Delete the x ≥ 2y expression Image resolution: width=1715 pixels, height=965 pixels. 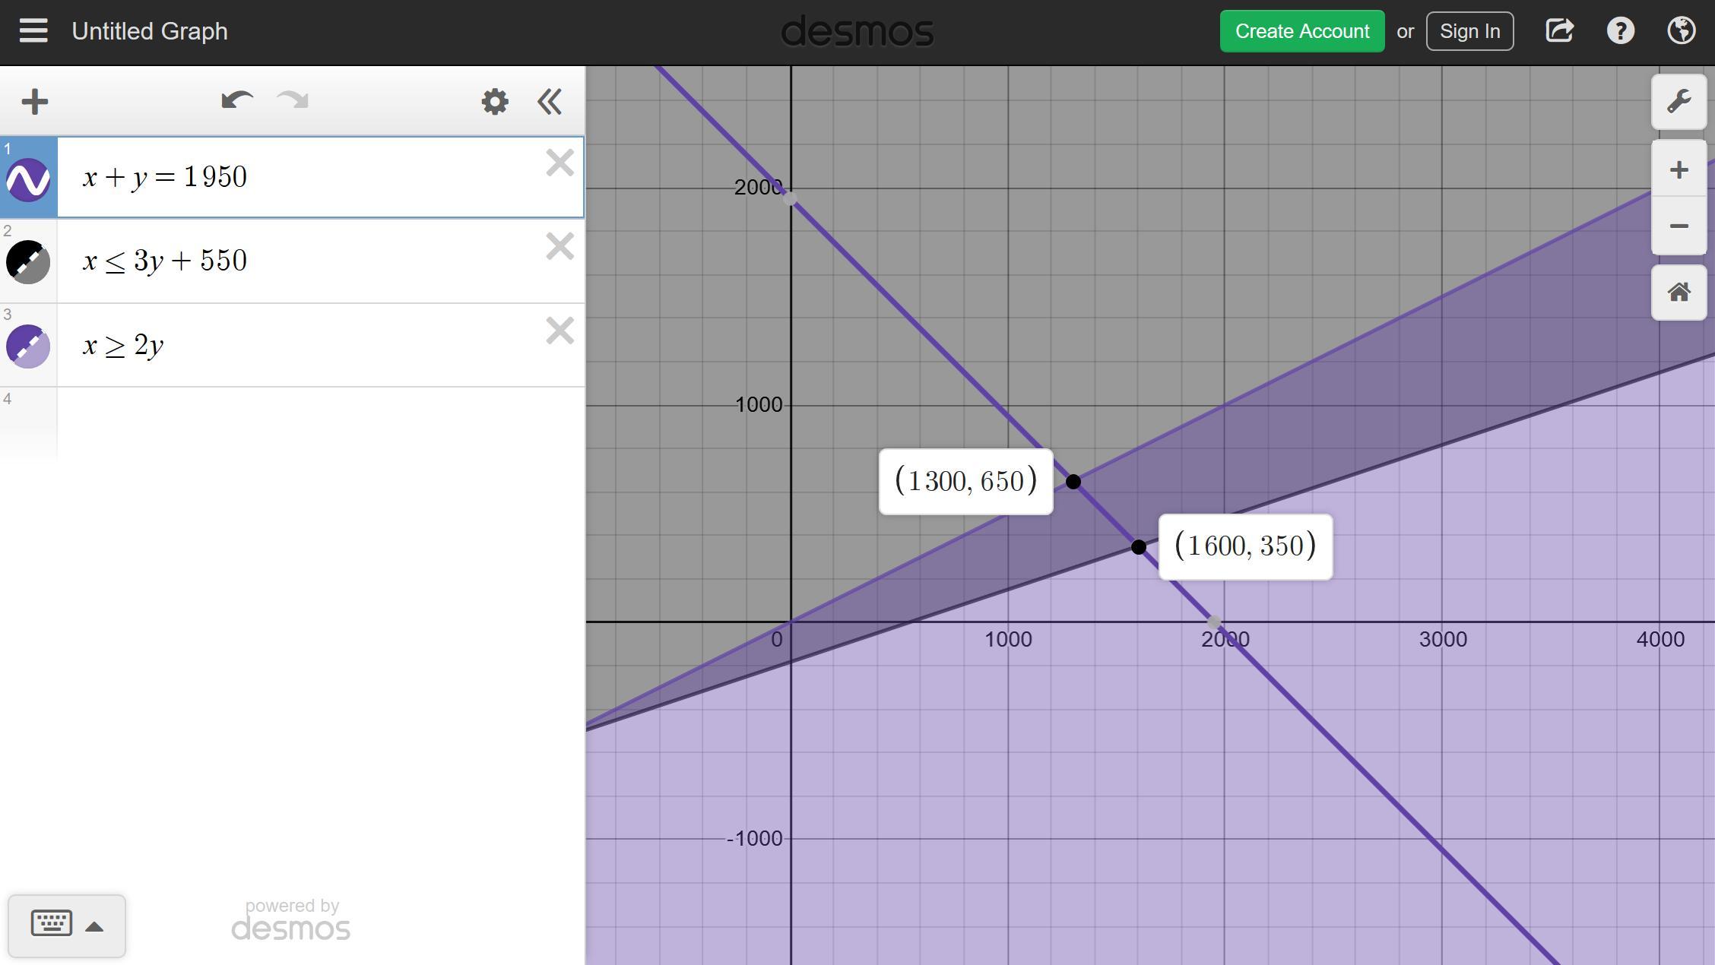click(560, 331)
